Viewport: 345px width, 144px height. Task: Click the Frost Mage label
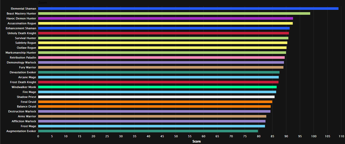29,126
